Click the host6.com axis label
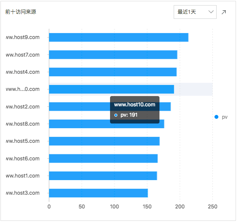Viewport: 239px width, 223px height. pos(23,159)
